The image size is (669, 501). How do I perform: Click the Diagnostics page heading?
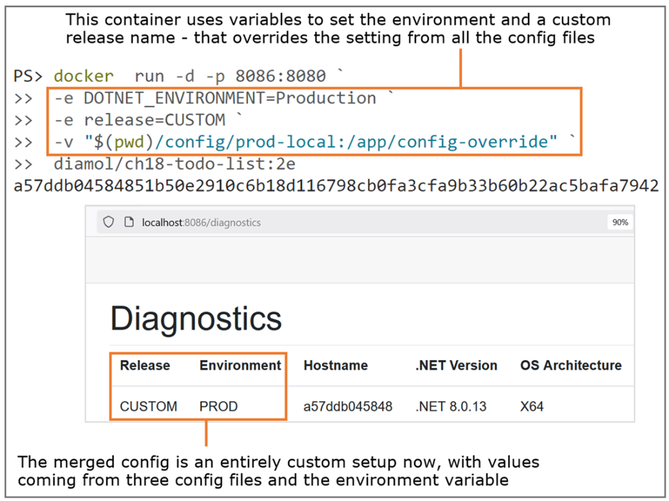coord(196,318)
